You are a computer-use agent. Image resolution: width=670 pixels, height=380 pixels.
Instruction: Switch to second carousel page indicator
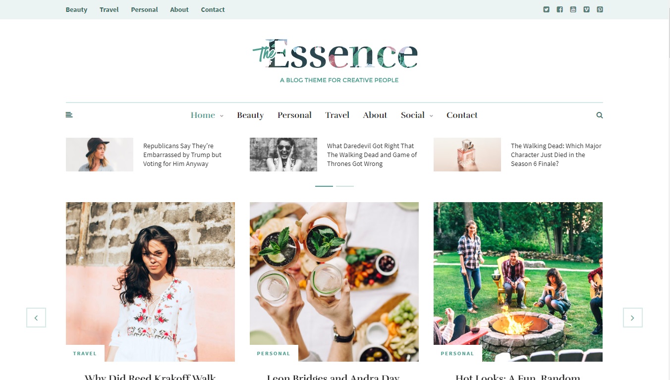(x=345, y=186)
